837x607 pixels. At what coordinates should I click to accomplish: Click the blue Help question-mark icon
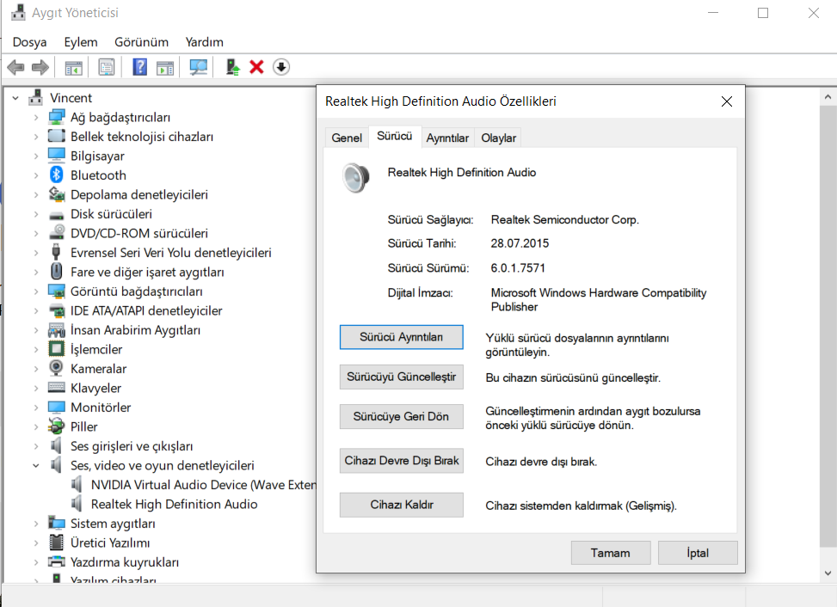click(140, 67)
